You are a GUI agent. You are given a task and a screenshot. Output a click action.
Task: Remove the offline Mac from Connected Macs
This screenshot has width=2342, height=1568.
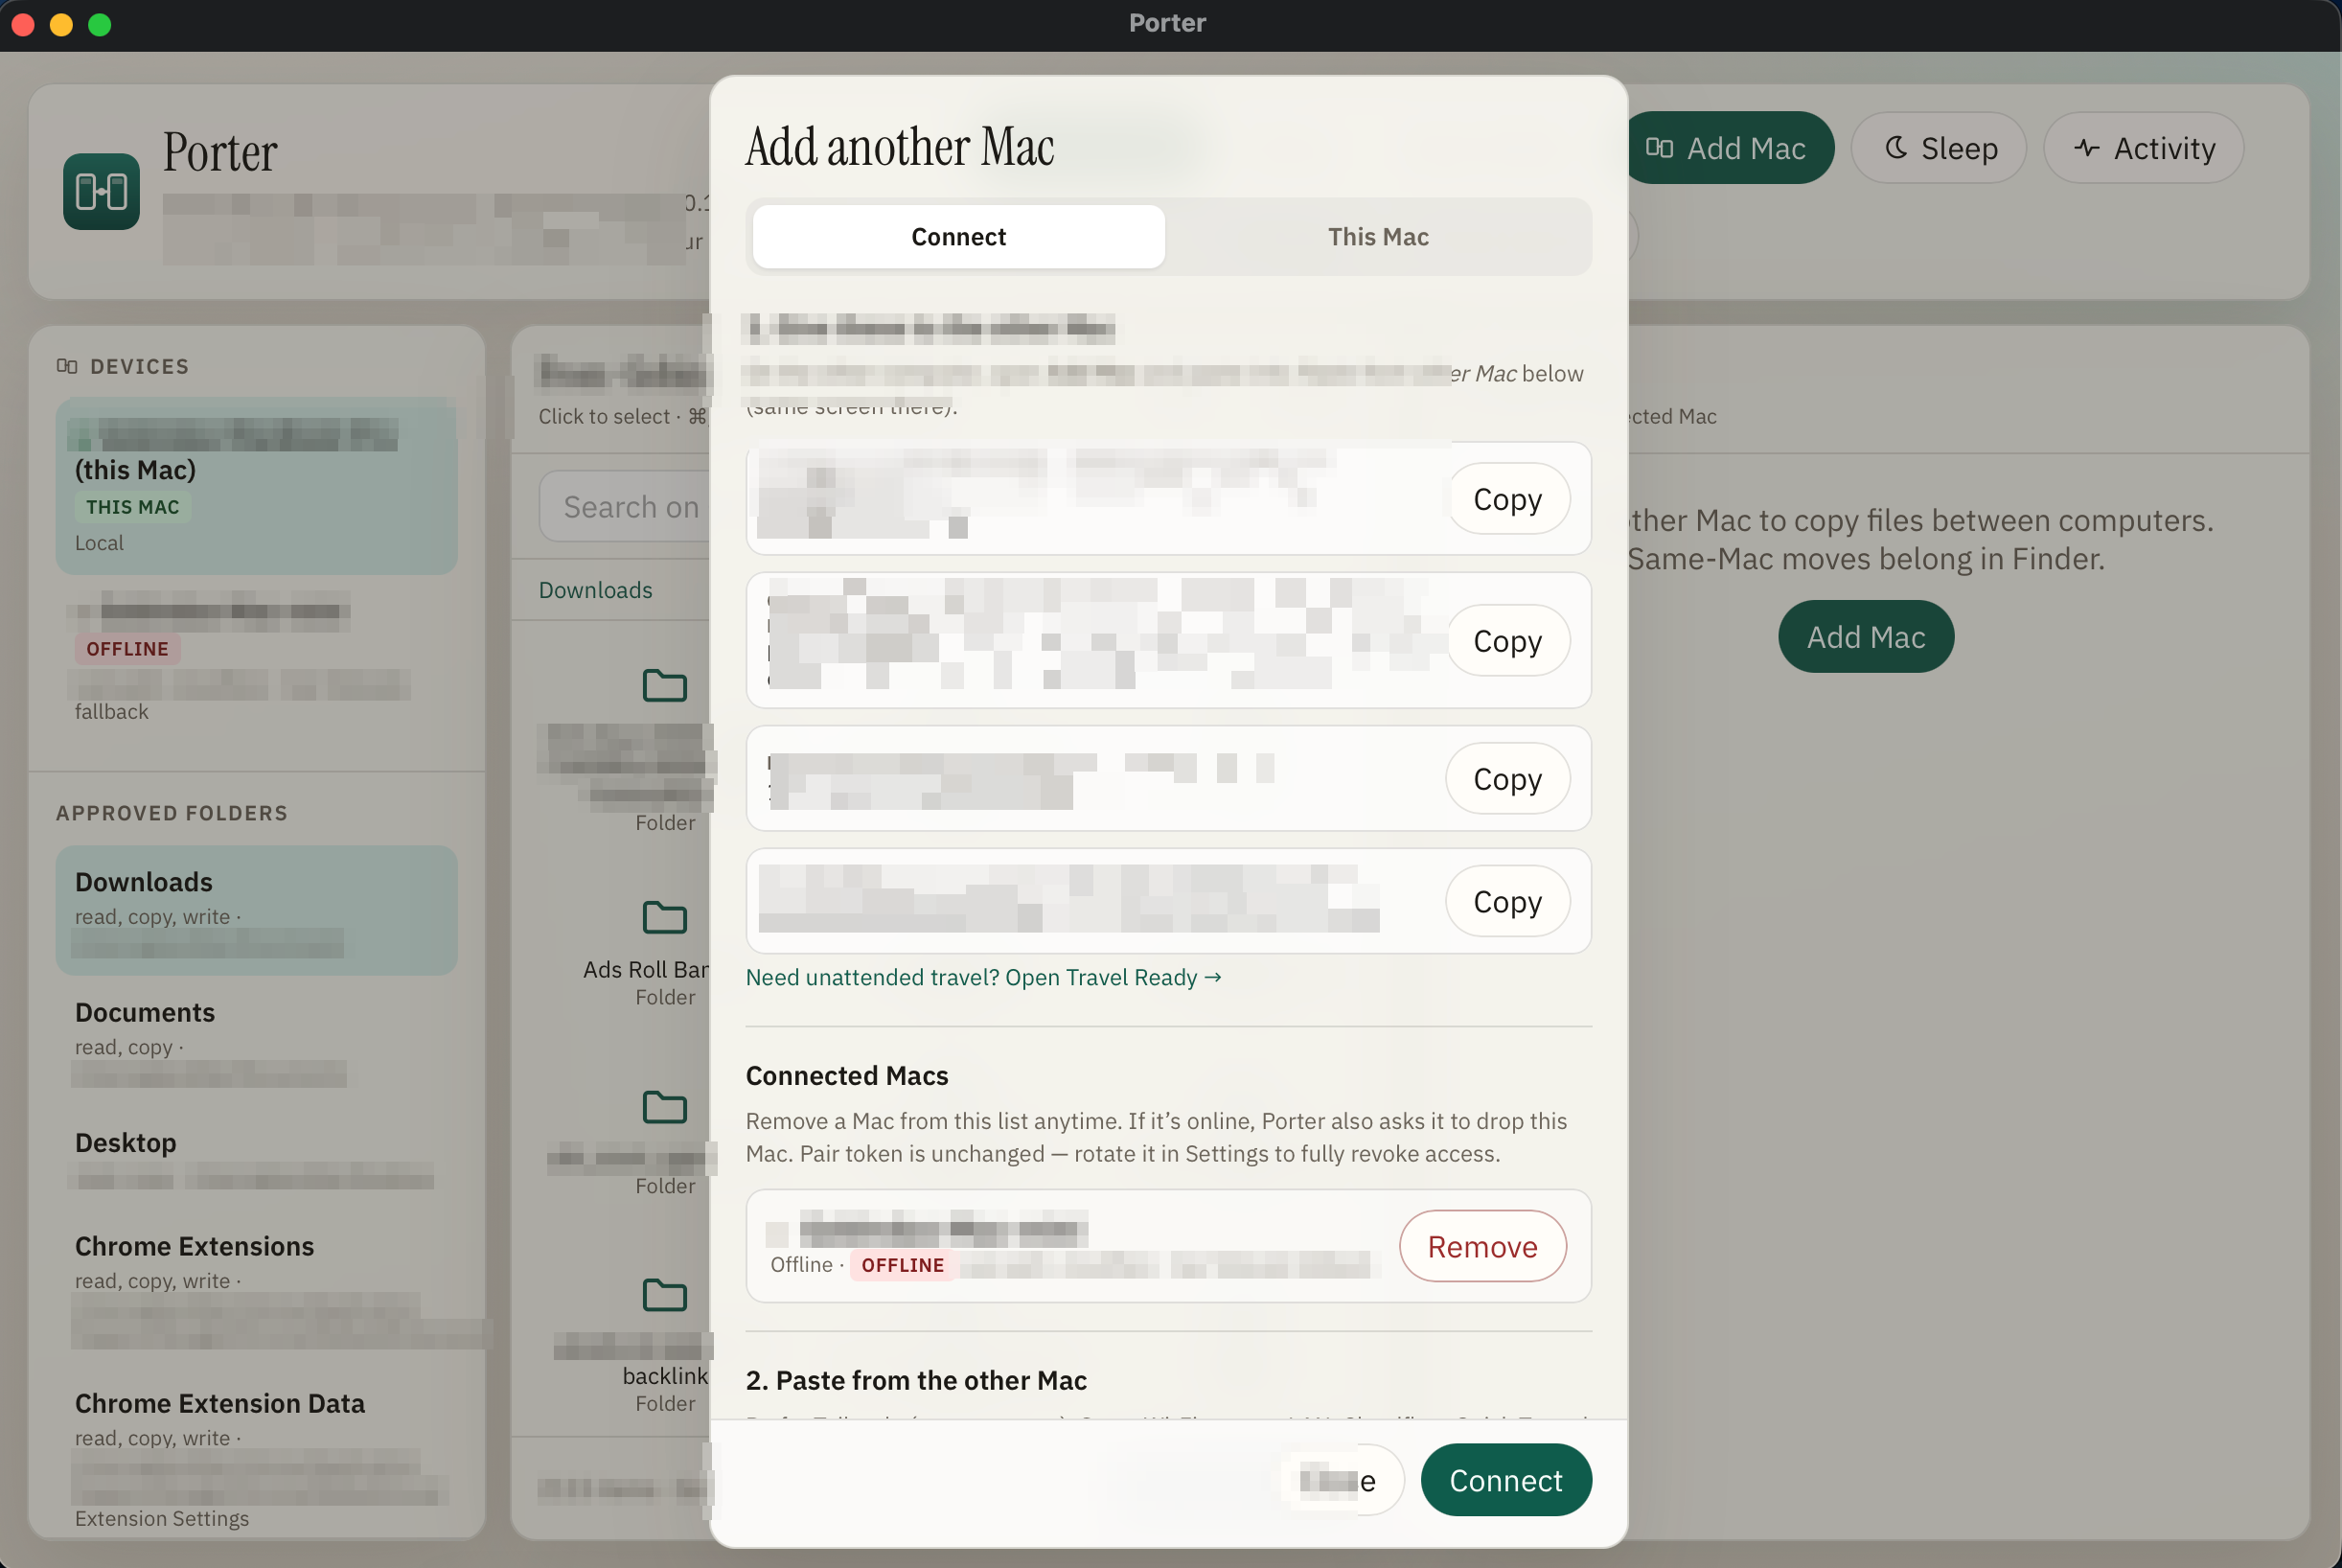coord(1482,1246)
